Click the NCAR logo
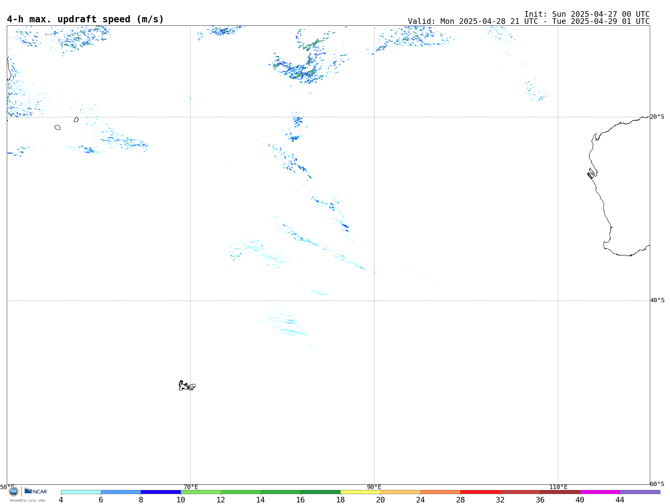 point(36,491)
